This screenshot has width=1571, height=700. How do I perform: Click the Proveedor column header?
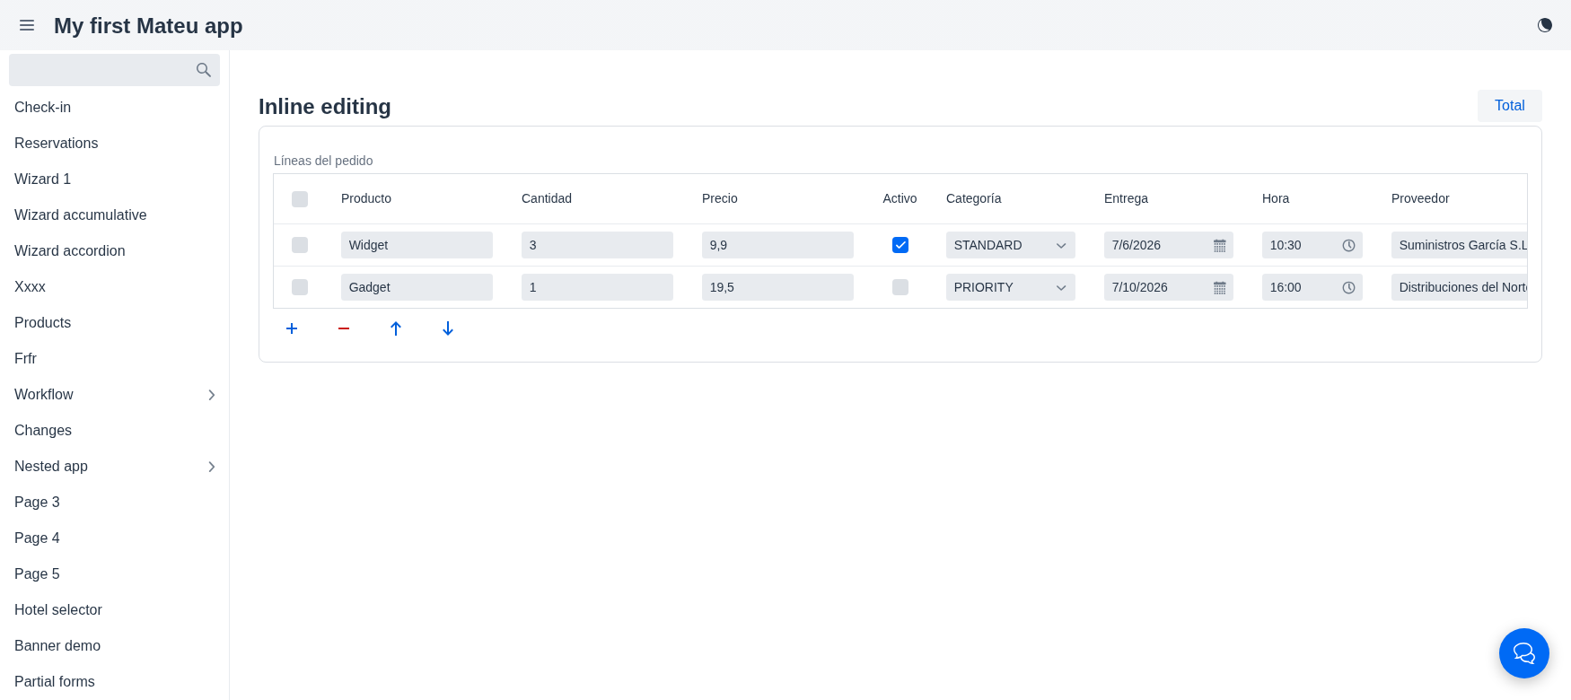[1420, 198]
